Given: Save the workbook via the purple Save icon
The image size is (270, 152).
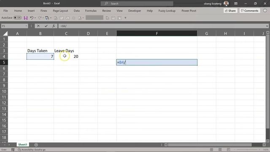Looking at the screenshot, I should tap(26, 18).
